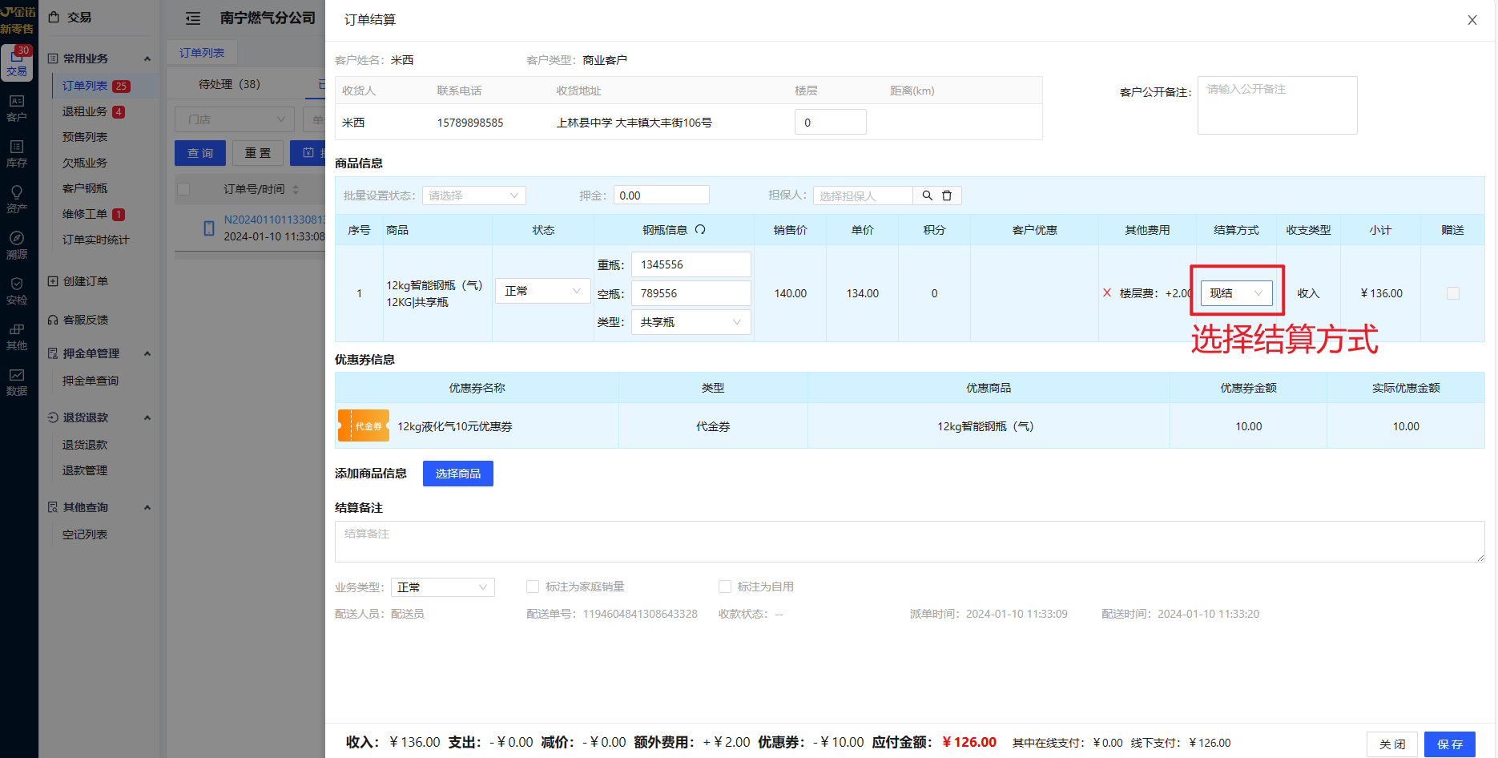1498x758 pixels.
Task: Open 客服反馈 in the sidebar
Action: pyautogui.click(x=86, y=320)
